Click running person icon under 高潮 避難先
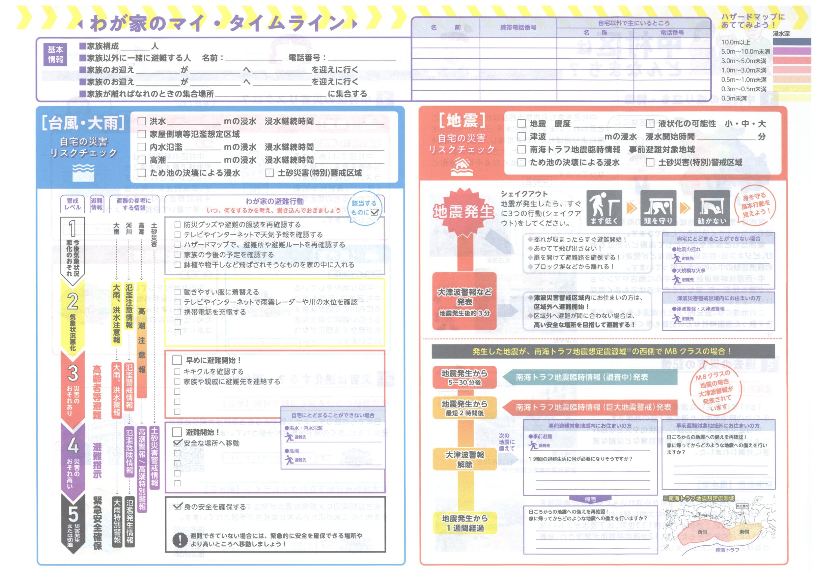Screen dimensions: 817x578 click(289, 460)
